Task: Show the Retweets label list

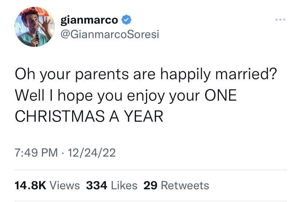Action: coord(185,185)
